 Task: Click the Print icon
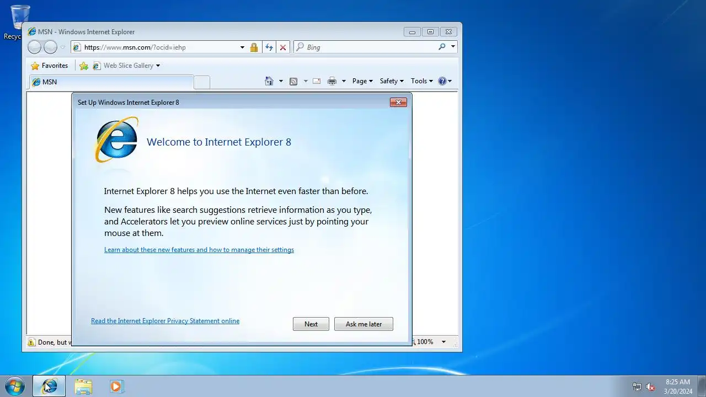click(332, 81)
